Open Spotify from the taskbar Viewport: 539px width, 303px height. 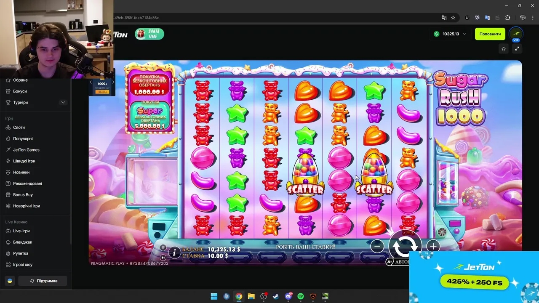(301, 296)
